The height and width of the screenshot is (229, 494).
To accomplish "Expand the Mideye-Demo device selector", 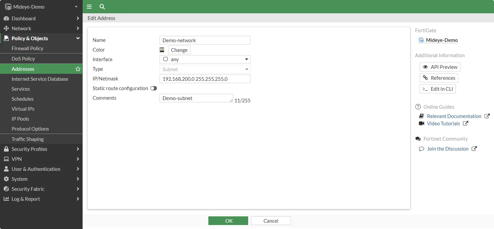I will tap(76, 7).
